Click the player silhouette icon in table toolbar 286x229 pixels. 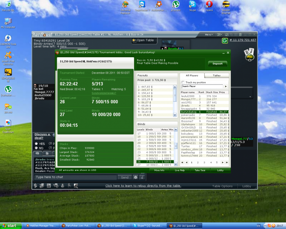[63, 186]
